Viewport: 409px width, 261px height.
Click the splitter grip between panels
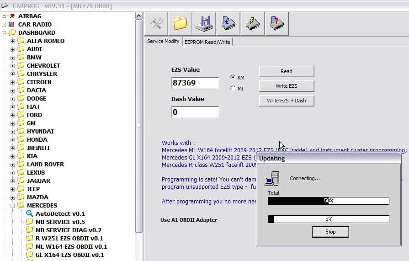[139, 126]
